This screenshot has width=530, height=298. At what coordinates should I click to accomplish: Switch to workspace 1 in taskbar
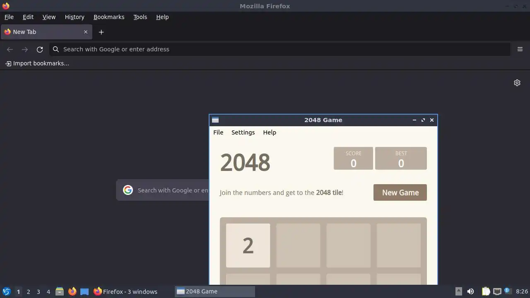(18, 291)
